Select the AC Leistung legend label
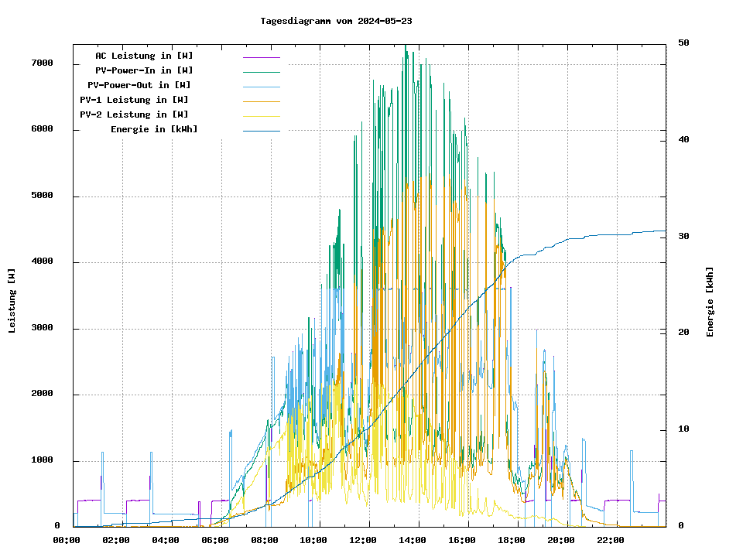The width and height of the screenshot is (743, 557). [144, 56]
